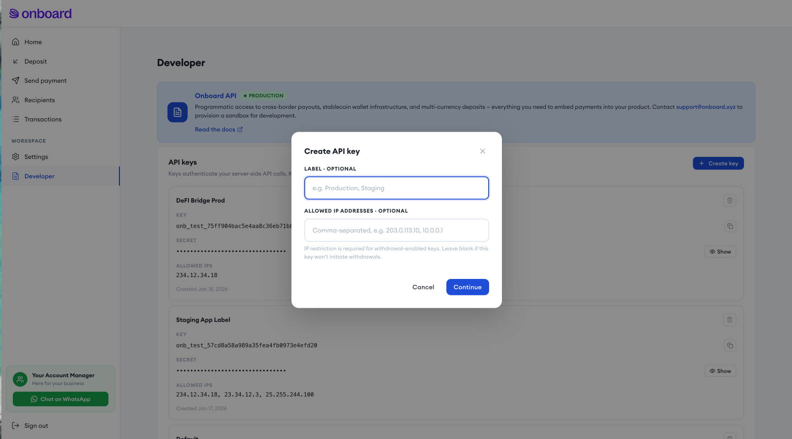792x439 pixels.
Task: Click the WhatsApp icon in chat button
Action: point(34,399)
